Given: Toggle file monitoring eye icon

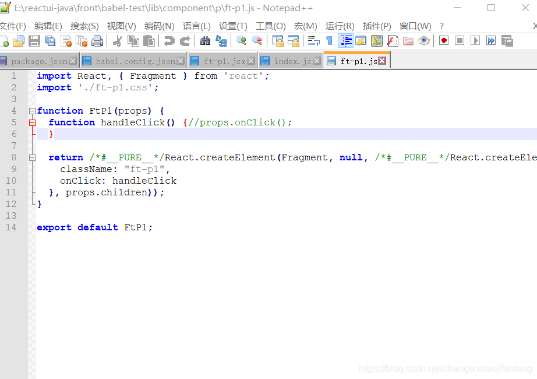Looking at the screenshot, I should (x=424, y=41).
